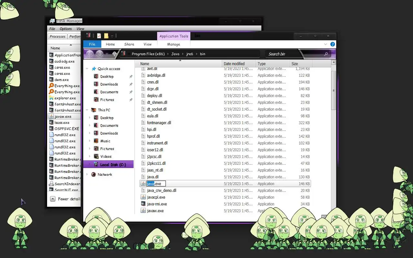Select audiodg.exe in Task Manager

[x=65, y=61]
